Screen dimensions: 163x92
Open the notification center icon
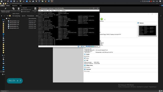pyautogui.click(x=160, y=1)
